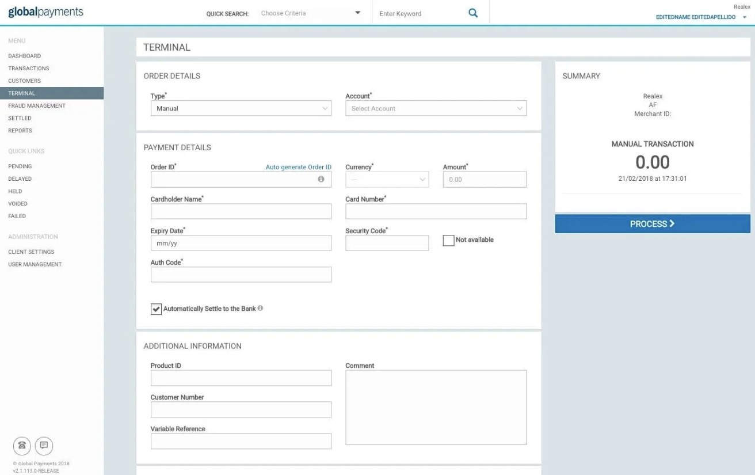
Task: Open the Pending quick link
Action: (x=20, y=166)
